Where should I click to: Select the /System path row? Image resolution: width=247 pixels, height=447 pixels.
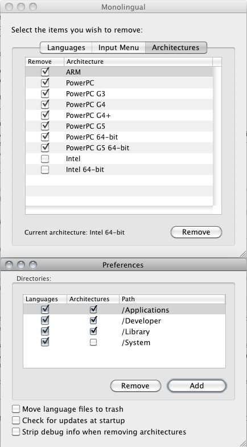click(124, 342)
